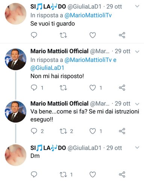144x181 pixels.
Task: Like the 'Non mi hai risposto!' tweet
Action: 92,88
